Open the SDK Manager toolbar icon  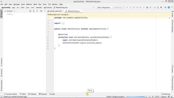coord(161,7)
